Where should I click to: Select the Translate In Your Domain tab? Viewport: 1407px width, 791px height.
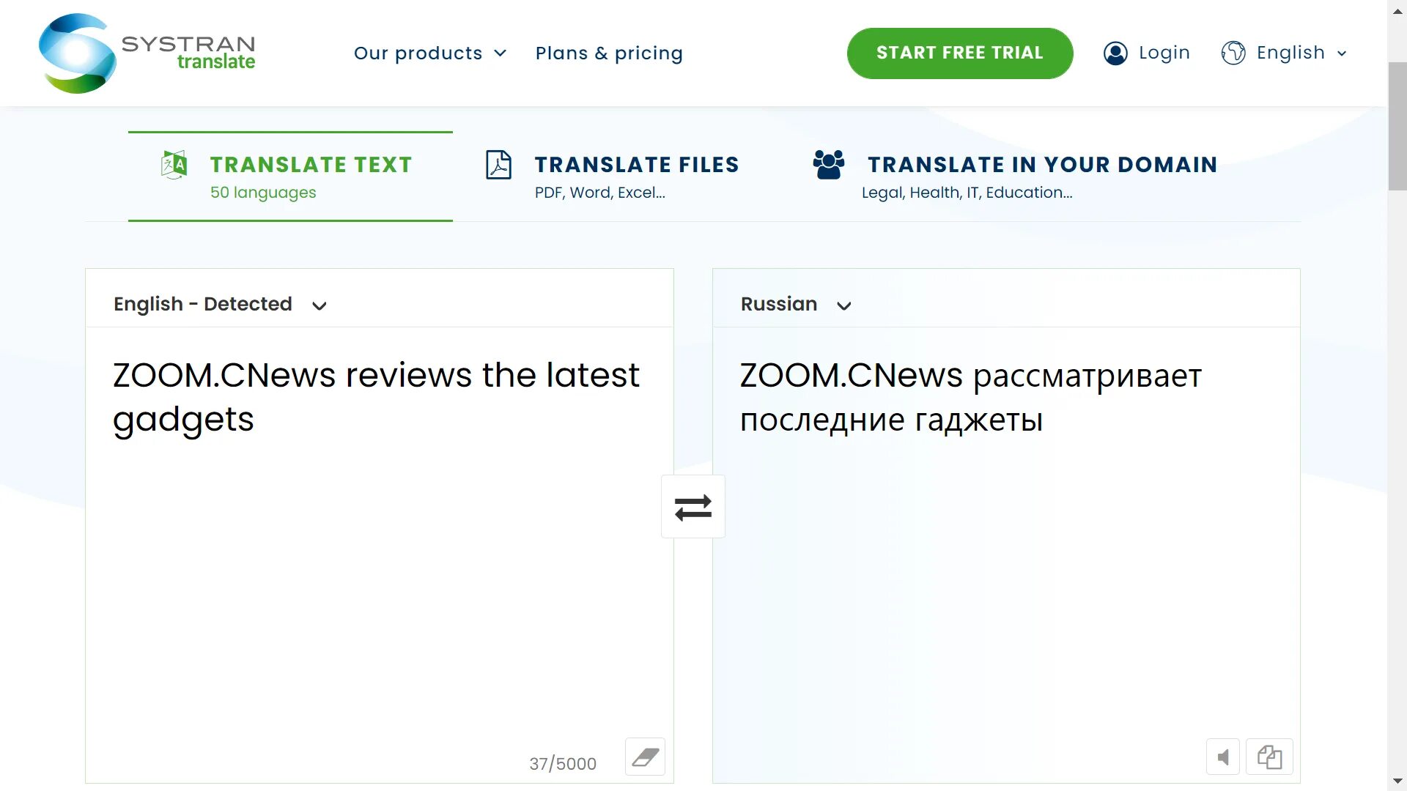tap(1016, 176)
